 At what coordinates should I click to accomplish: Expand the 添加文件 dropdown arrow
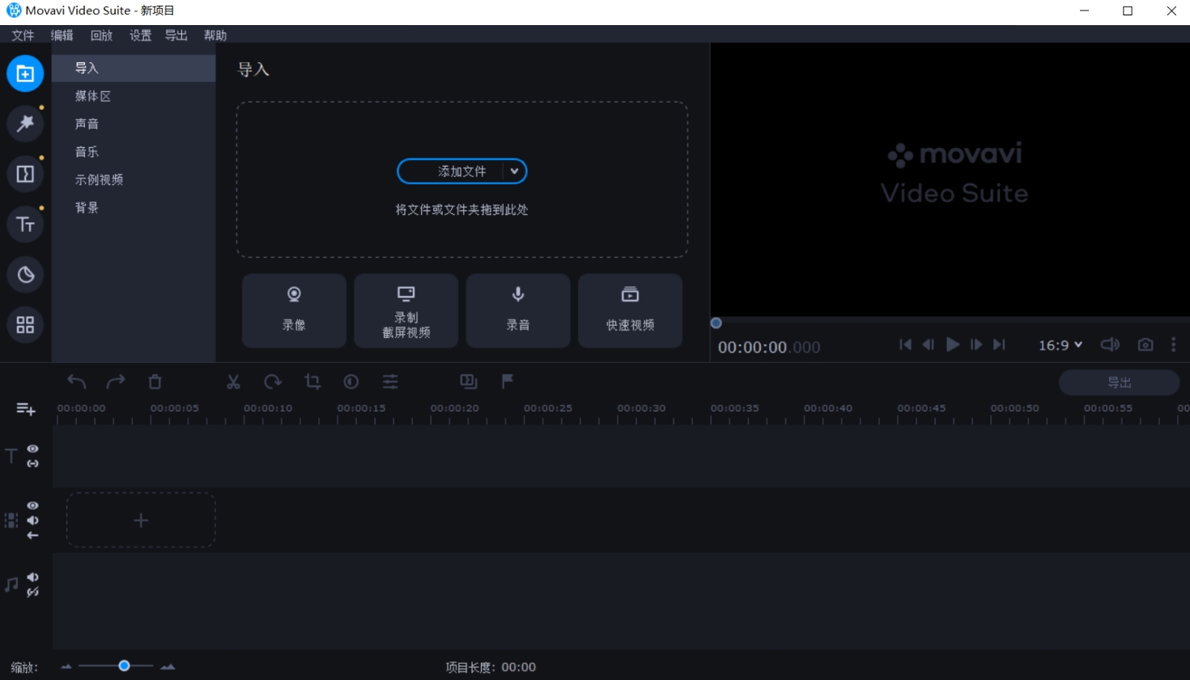tap(514, 171)
